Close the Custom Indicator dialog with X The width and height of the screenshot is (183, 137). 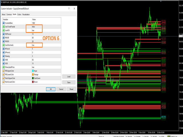(x=74, y=9)
